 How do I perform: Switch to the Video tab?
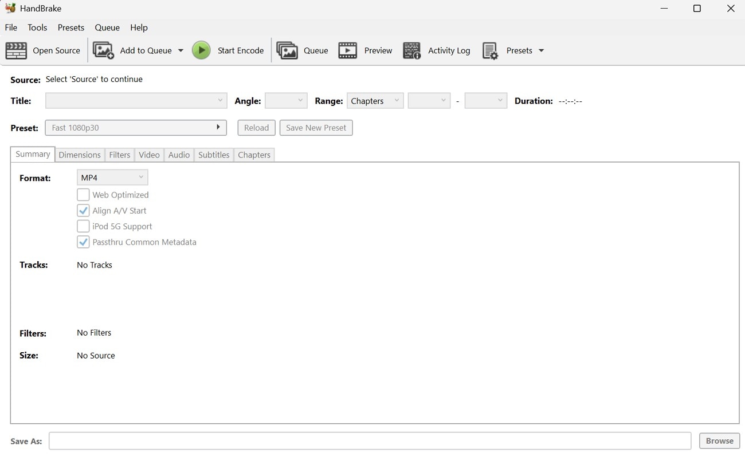pos(149,155)
